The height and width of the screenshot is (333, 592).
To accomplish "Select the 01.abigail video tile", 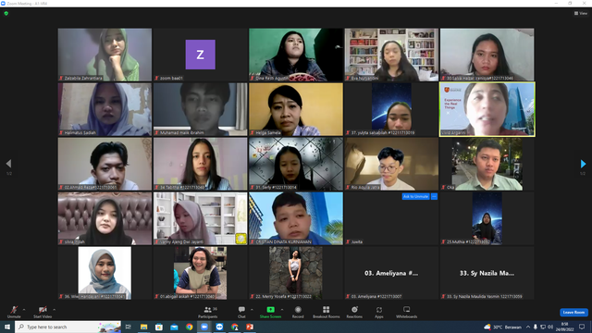I will [201, 273].
